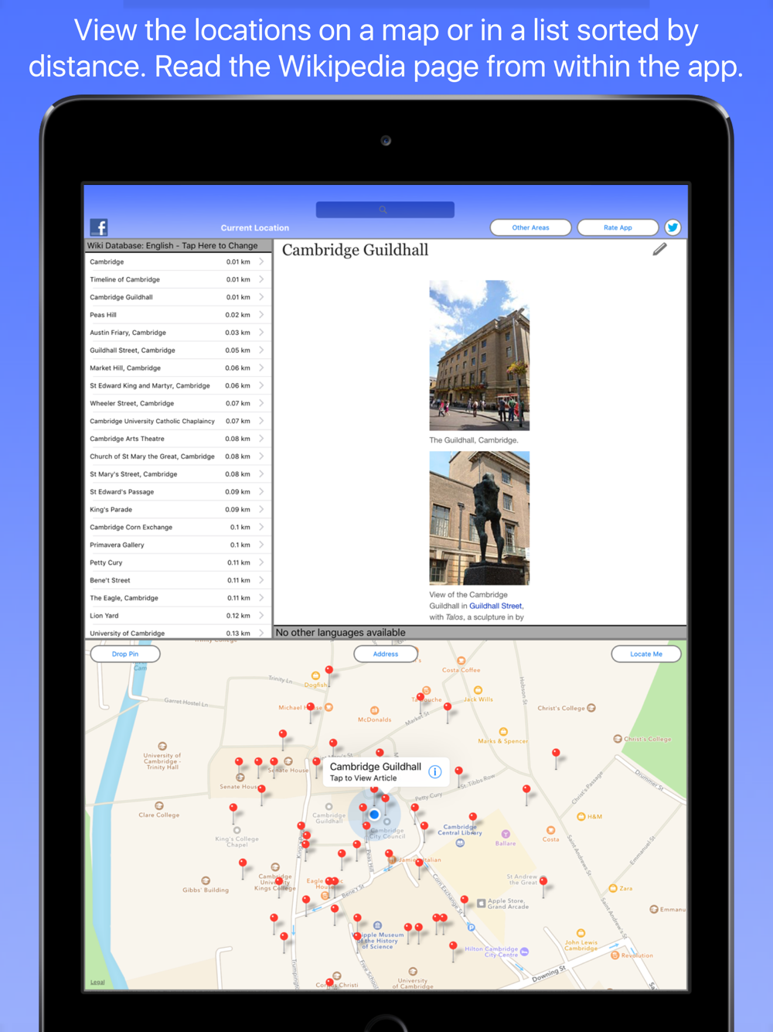Image resolution: width=773 pixels, height=1032 pixels.
Task: Open the Talos sculpture photo
Action: point(479,518)
